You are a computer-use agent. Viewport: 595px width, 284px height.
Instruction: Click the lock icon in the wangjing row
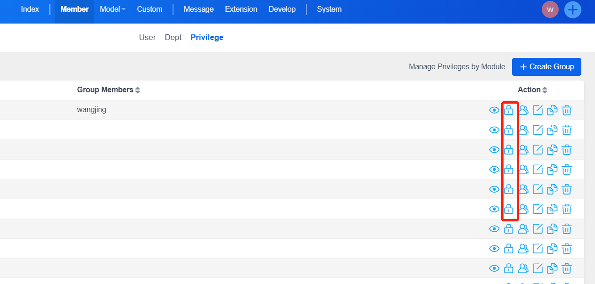pyautogui.click(x=509, y=110)
